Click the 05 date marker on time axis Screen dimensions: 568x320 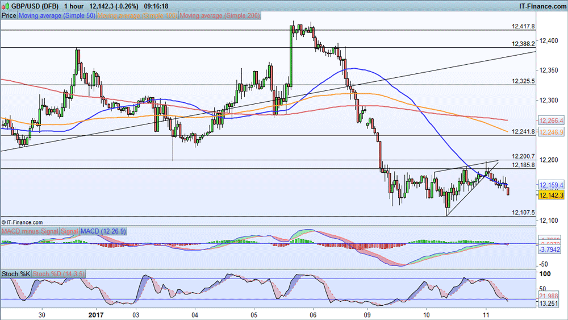[254, 315]
